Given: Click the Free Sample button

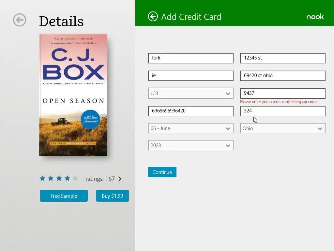Looking at the screenshot, I should click(64, 196).
